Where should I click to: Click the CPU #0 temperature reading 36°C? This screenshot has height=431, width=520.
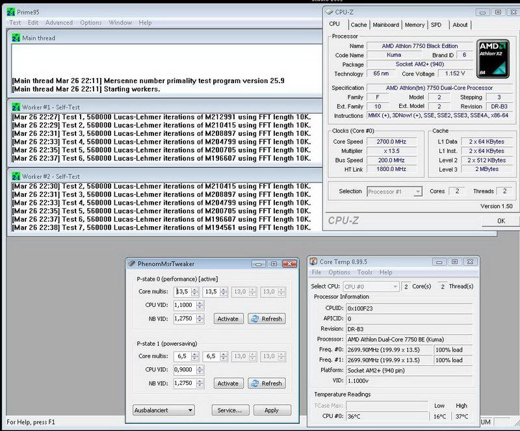tap(387, 416)
